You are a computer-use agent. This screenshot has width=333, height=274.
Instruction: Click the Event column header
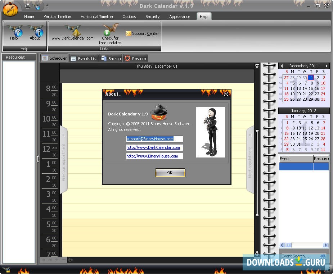point(296,159)
